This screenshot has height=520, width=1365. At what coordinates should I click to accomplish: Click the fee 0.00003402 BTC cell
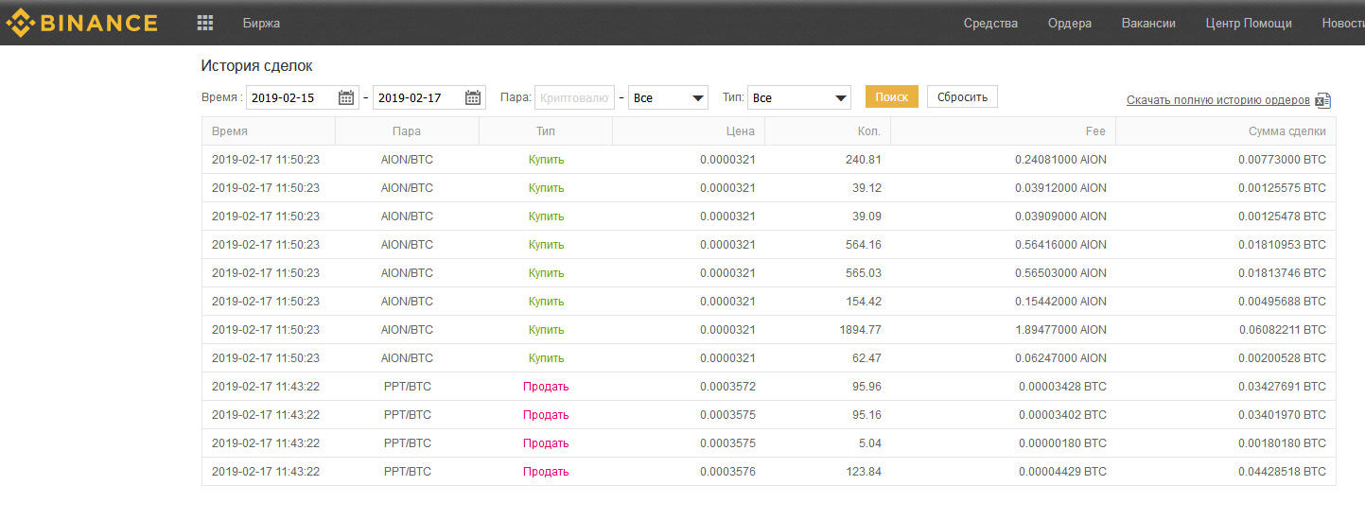click(1063, 415)
